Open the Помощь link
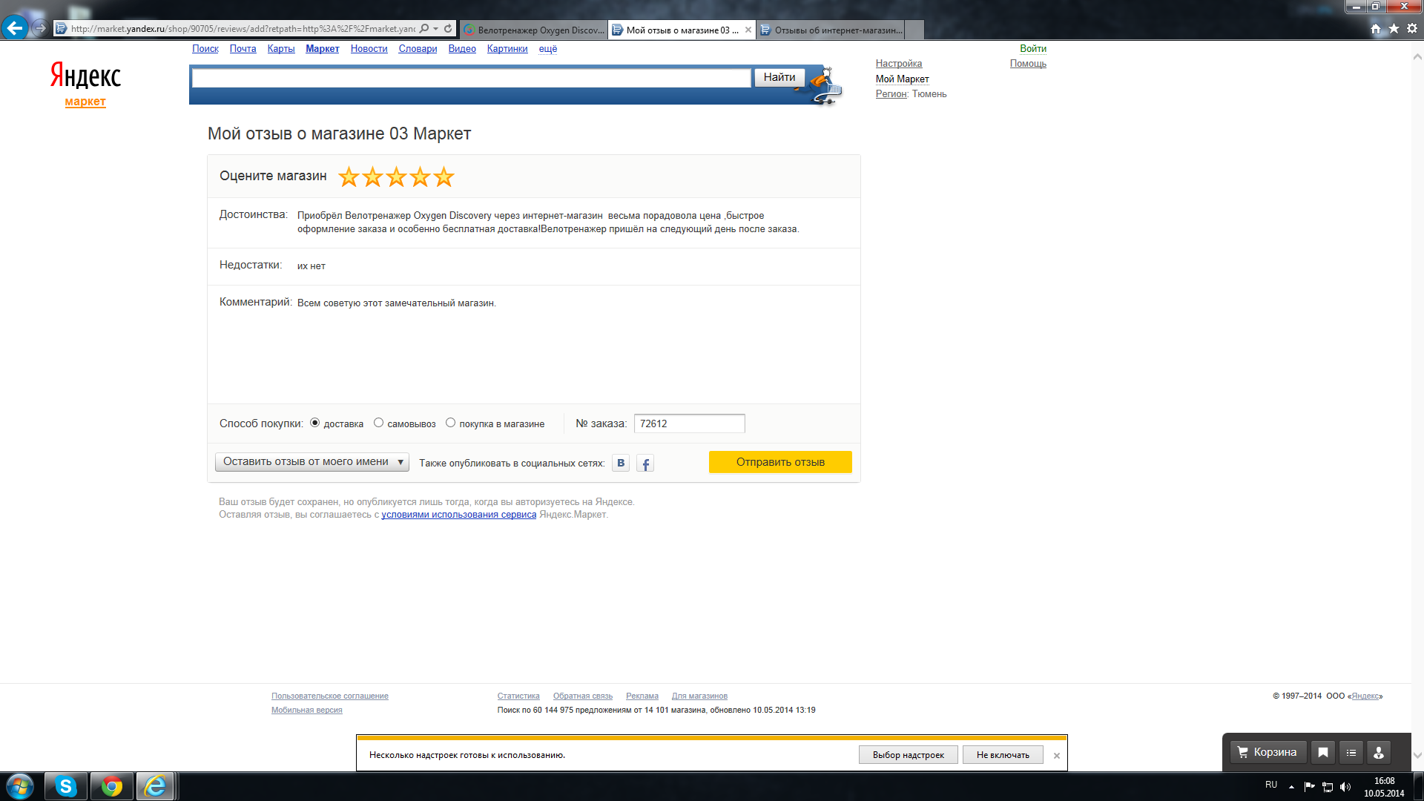1424x801 pixels. pos(1028,64)
